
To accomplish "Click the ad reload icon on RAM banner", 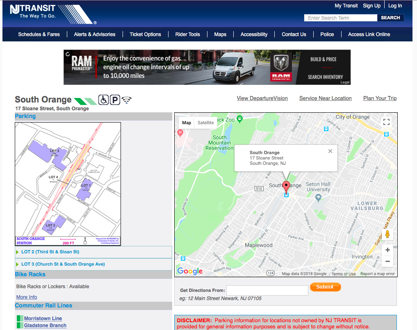I will pyautogui.click(x=68, y=54).
